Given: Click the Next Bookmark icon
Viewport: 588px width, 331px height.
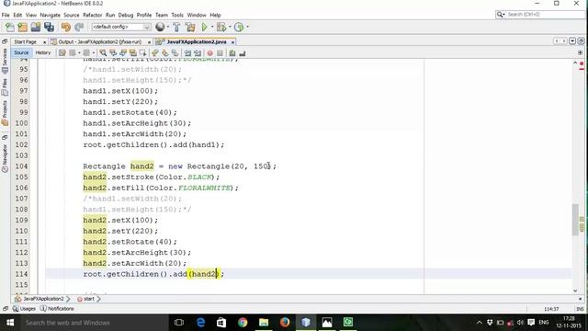Looking at the screenshot, I should (x=165, y=53).
